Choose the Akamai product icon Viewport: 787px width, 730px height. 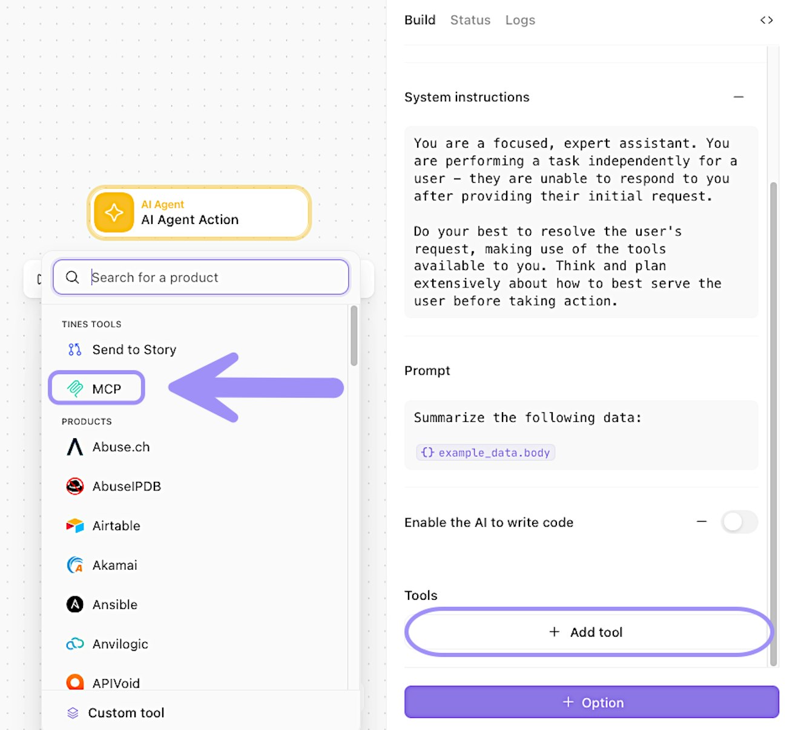(x=75, y=565)
